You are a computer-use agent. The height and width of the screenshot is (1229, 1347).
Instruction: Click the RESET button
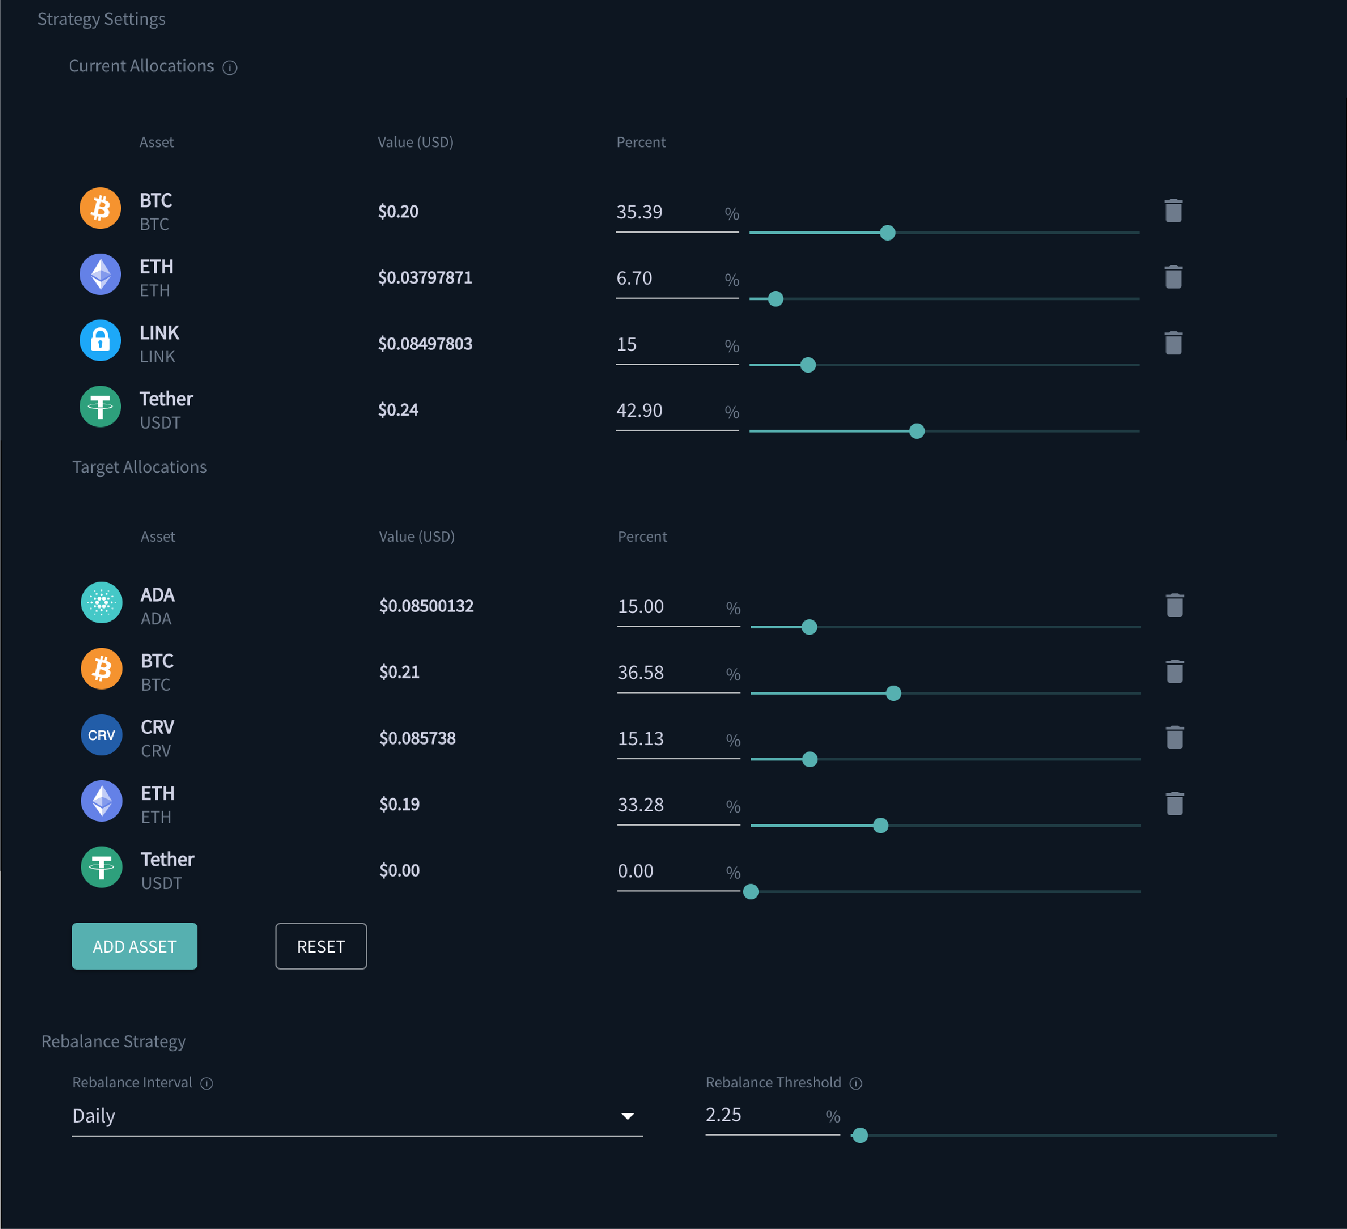pyautogui.click(x=320, y=946)
